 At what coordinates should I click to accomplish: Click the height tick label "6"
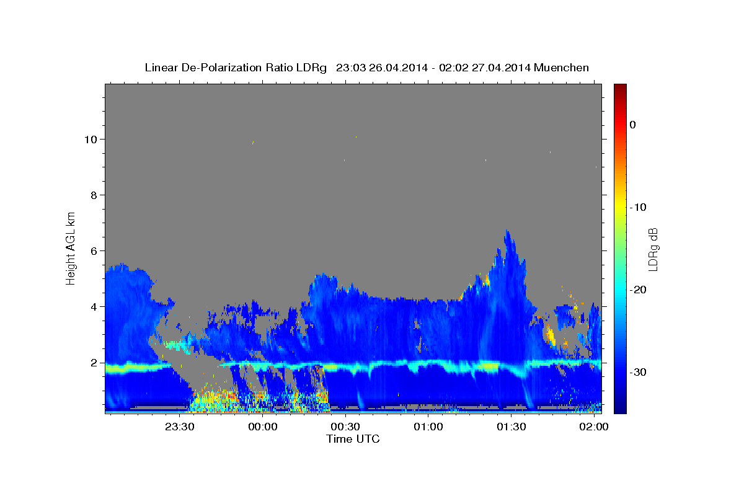[x=95, y=251]
